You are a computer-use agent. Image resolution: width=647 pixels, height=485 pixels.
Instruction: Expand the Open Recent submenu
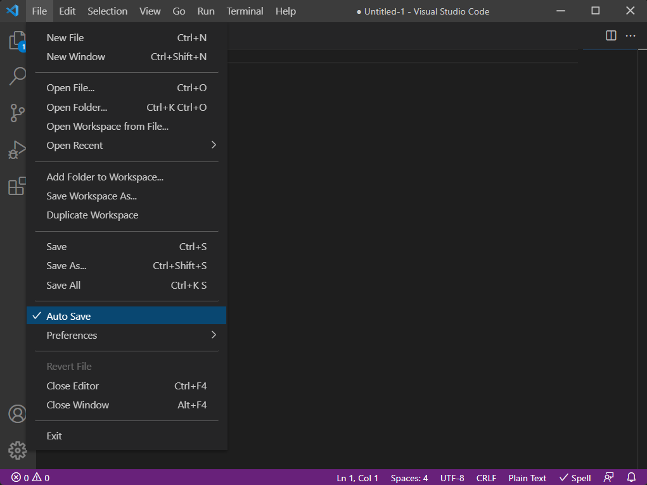point(126,145)
